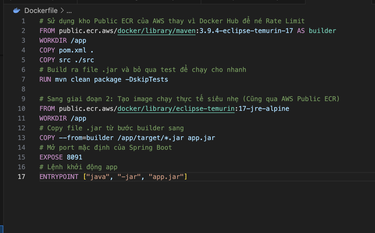Viewport: 375px width, 233px height.
Task: Open the Dockerfile breadcrumb item
Action: coord(41,11)
